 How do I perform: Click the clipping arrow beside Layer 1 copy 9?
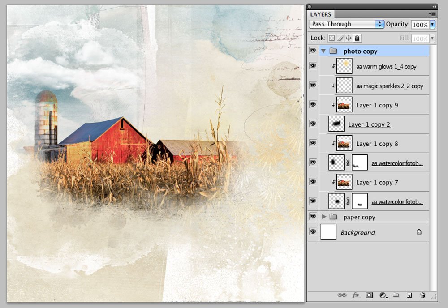[333, 105]
